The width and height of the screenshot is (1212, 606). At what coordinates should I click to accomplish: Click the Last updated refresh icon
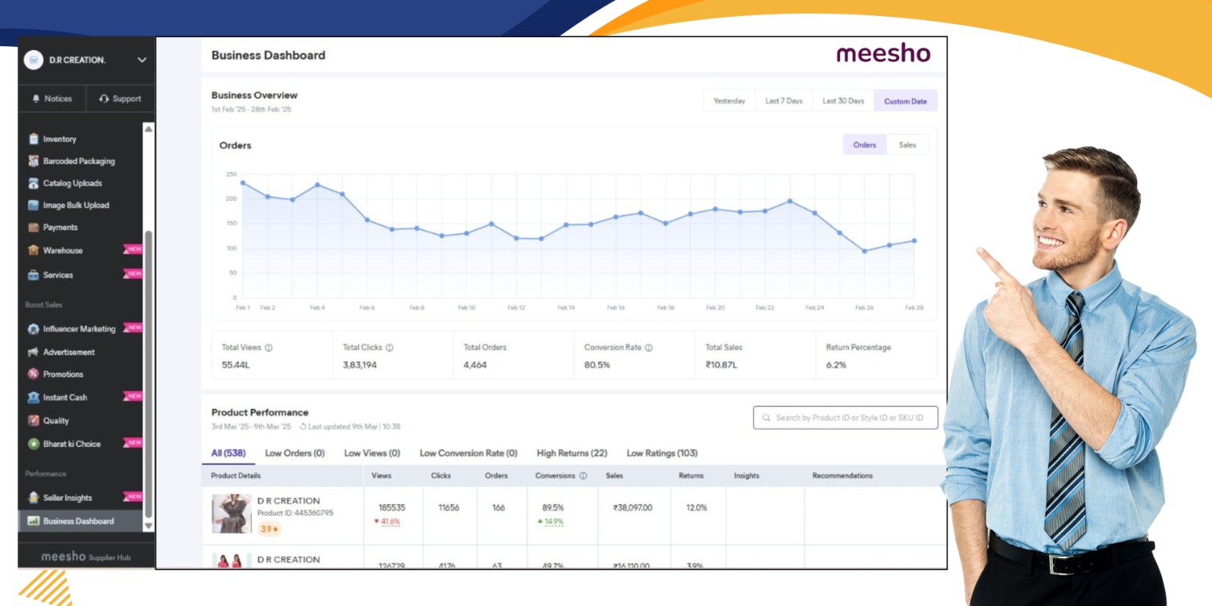(x=303, y=426)
